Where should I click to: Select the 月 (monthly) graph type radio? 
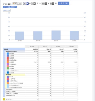click(15, 4)
